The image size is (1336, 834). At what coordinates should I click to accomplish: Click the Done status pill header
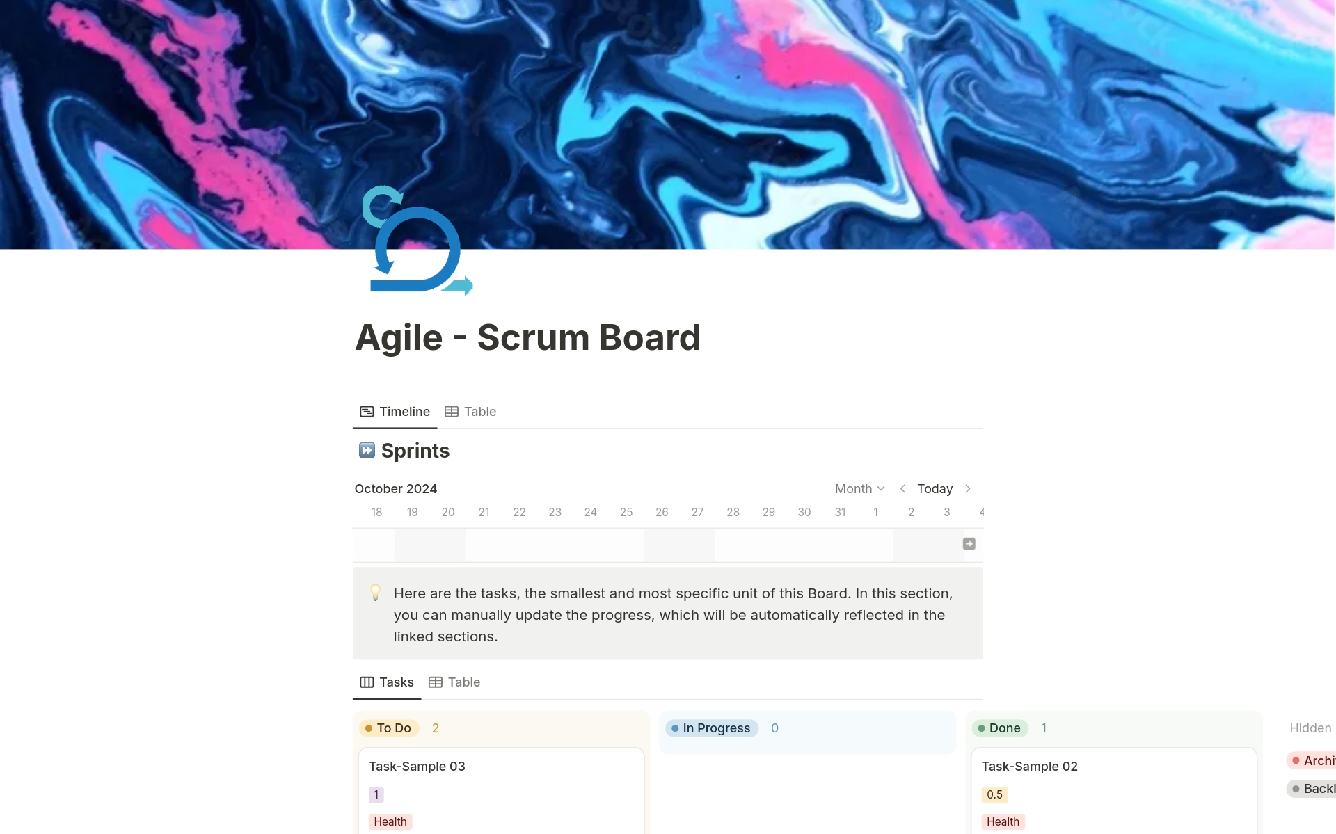1000,728
